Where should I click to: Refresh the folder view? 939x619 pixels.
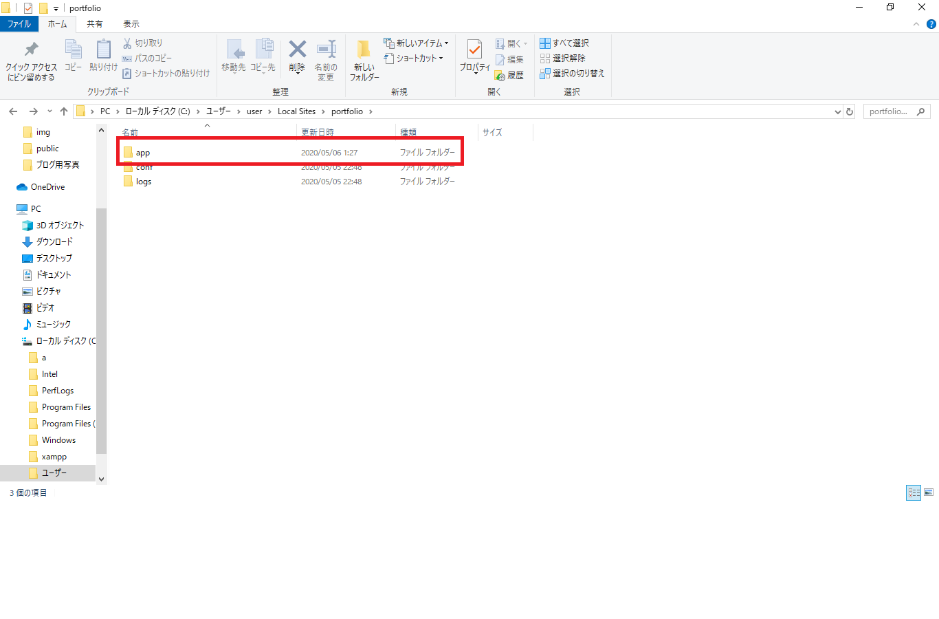click(850, 111)
